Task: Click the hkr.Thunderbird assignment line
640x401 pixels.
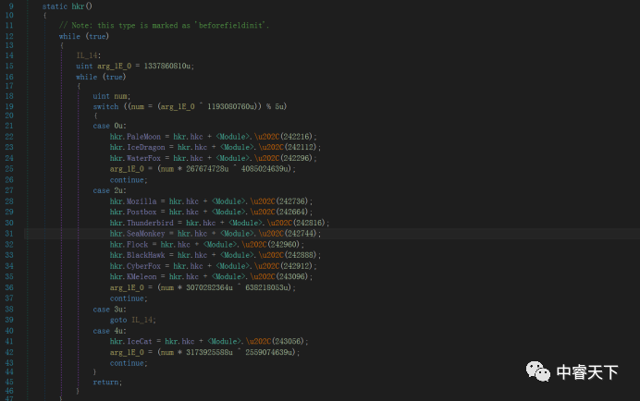Action: (x=219, y=223)
